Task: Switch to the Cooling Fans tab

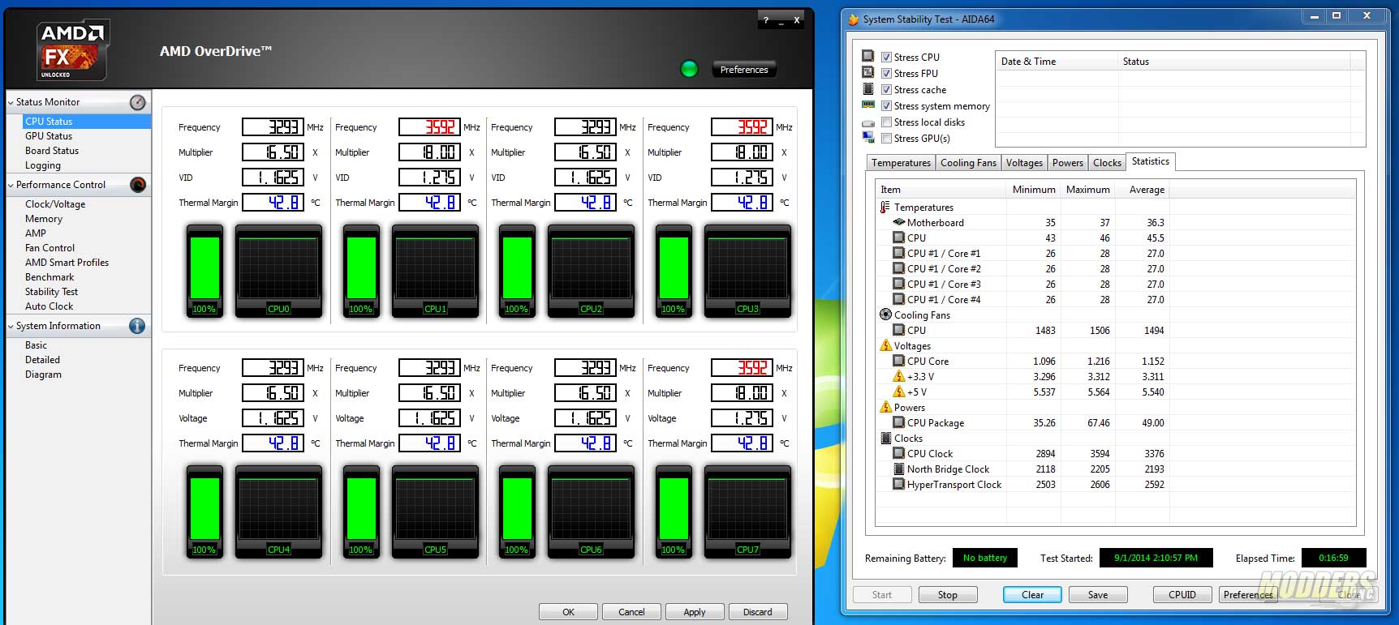Action: [x=968, y=163]
